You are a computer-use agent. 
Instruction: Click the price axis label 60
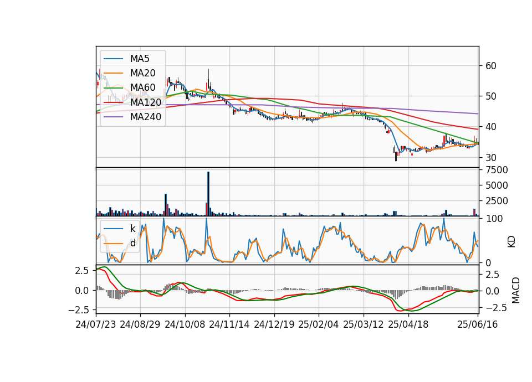[490, 66]
